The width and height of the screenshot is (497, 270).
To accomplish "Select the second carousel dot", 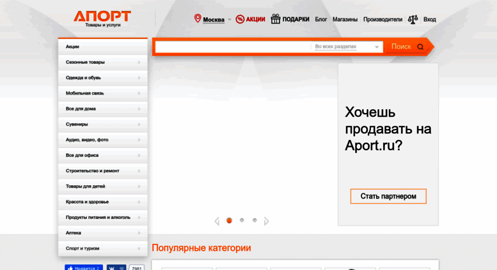I will (x=242, y=220).
